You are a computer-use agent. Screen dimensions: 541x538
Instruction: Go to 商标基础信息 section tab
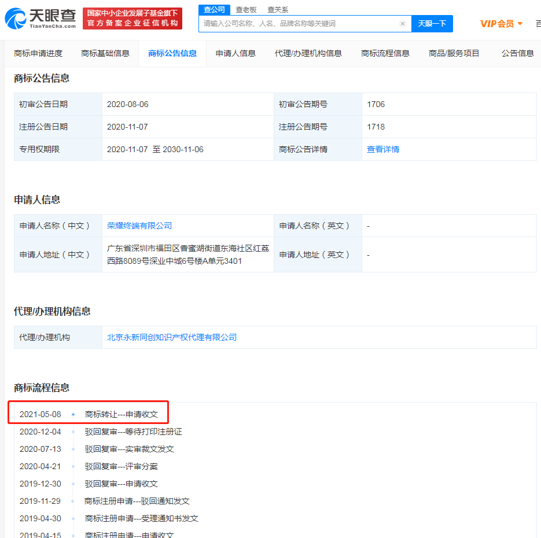click(x=105, y=53)
